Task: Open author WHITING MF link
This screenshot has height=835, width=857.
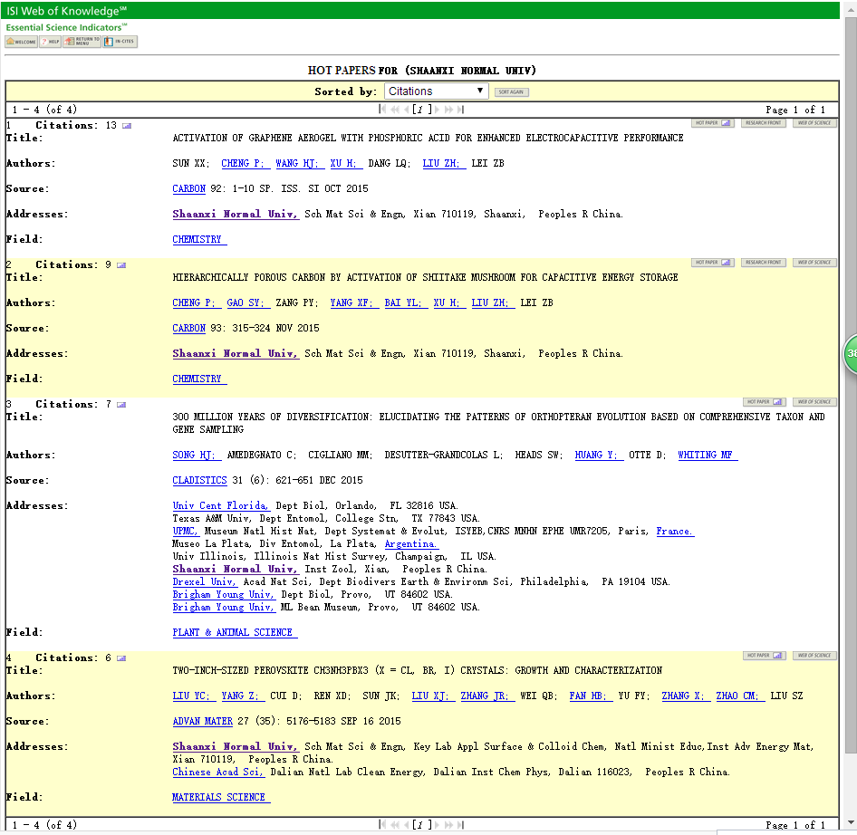Action: (707, 456)
